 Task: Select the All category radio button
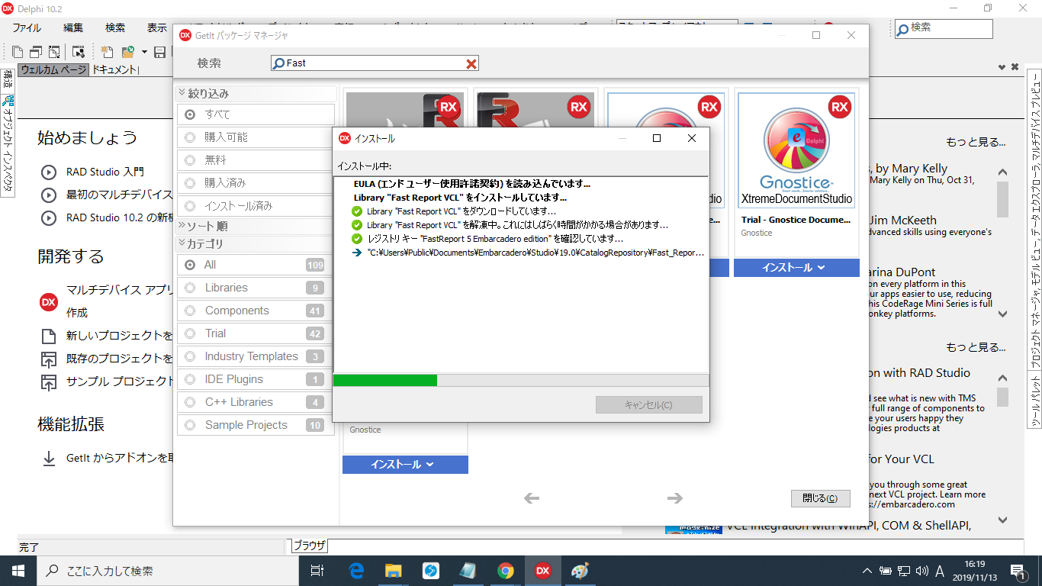[190, 265]
